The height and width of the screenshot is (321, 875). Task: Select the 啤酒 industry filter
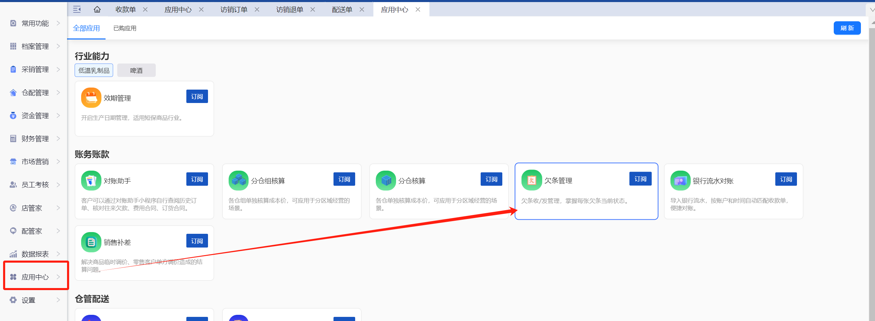(136, 70)
